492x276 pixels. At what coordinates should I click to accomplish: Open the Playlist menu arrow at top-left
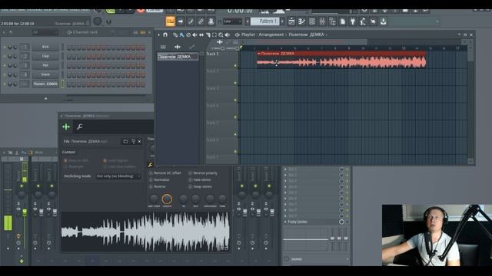pos(159,34)
